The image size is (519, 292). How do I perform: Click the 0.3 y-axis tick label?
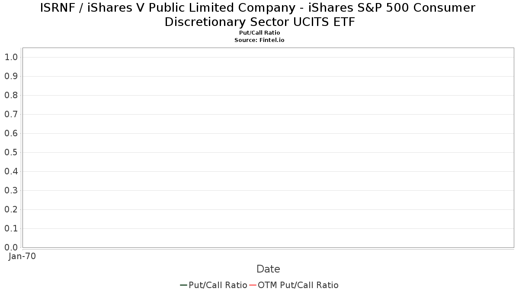[11, 190]
